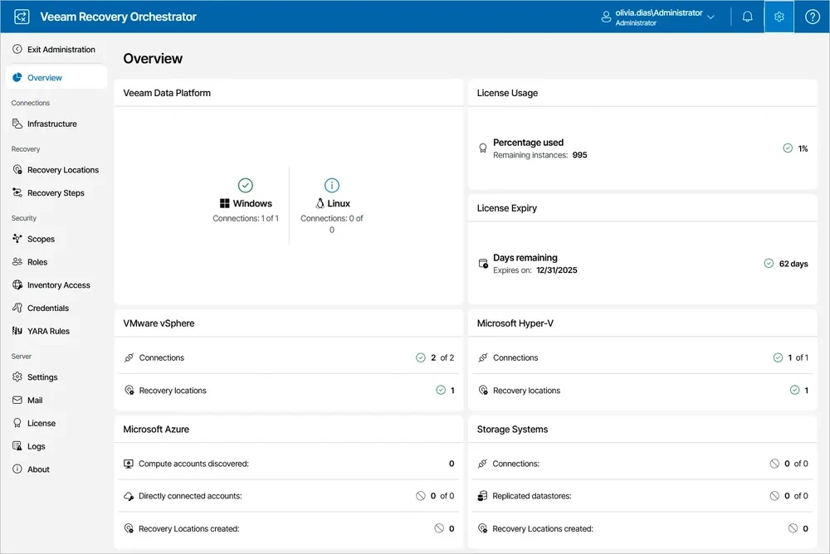Click Storage Systems Recovery Locations created icon
The image size is (830, 554).
pyautogui.click(x=482, y=528)
